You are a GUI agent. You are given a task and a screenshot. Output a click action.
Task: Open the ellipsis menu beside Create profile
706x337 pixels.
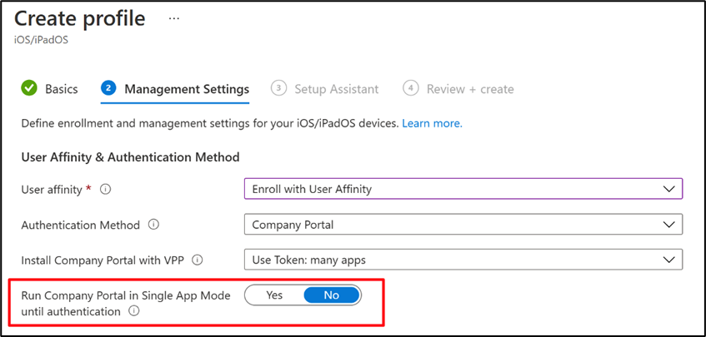coord(174,17)
